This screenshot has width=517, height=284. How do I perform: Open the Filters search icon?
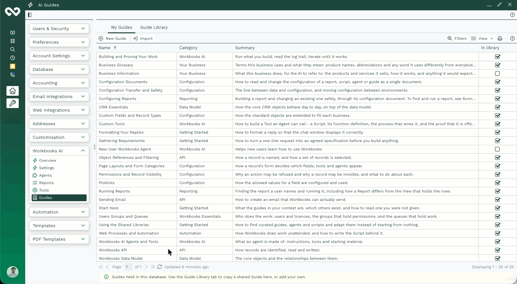click(x=449, y=38)
